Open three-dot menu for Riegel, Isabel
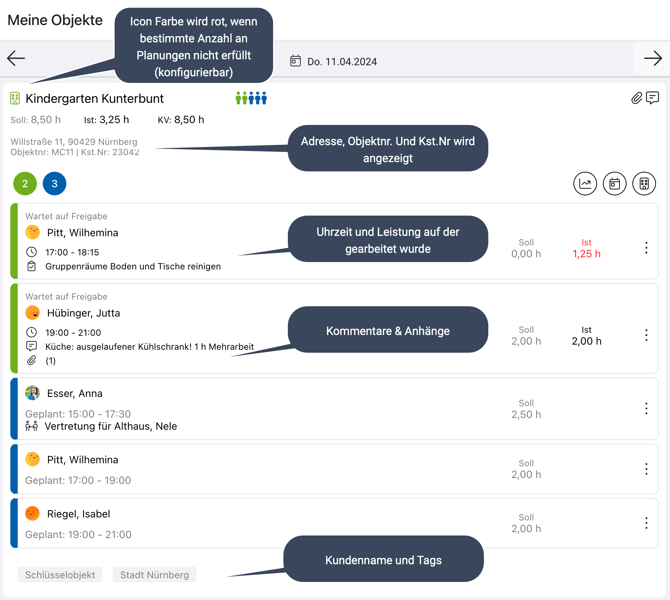Viewport: 670px width, 600px height. (646, 523)
